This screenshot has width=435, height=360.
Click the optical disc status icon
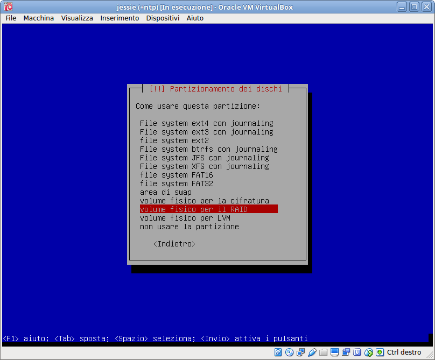click(289, 352)
